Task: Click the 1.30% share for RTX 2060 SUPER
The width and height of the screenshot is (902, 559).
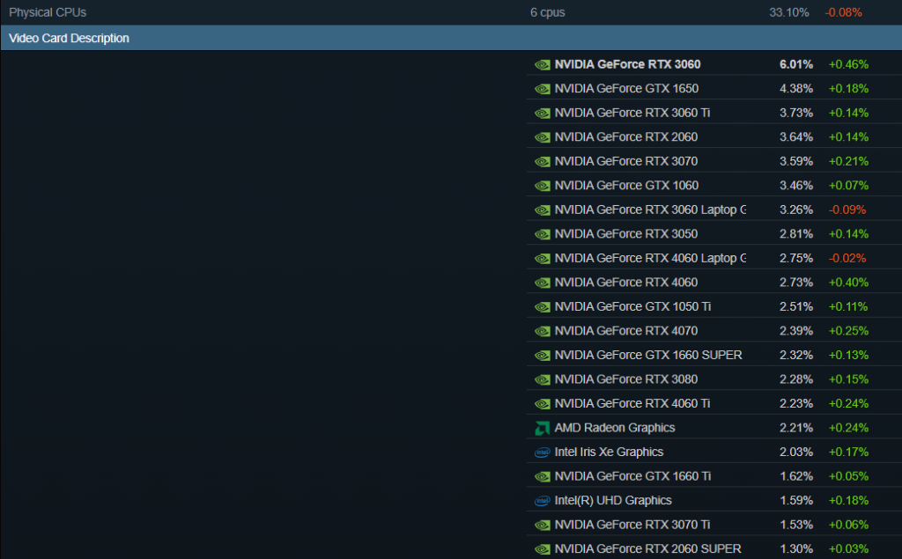Action: (x=796, y=548)
